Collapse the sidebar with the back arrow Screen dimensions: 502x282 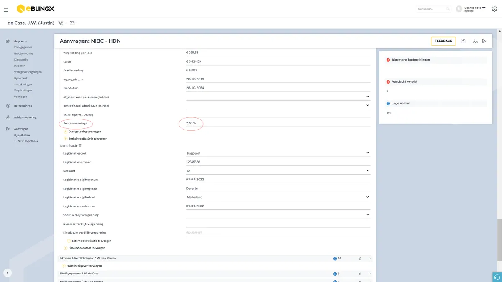7,273
